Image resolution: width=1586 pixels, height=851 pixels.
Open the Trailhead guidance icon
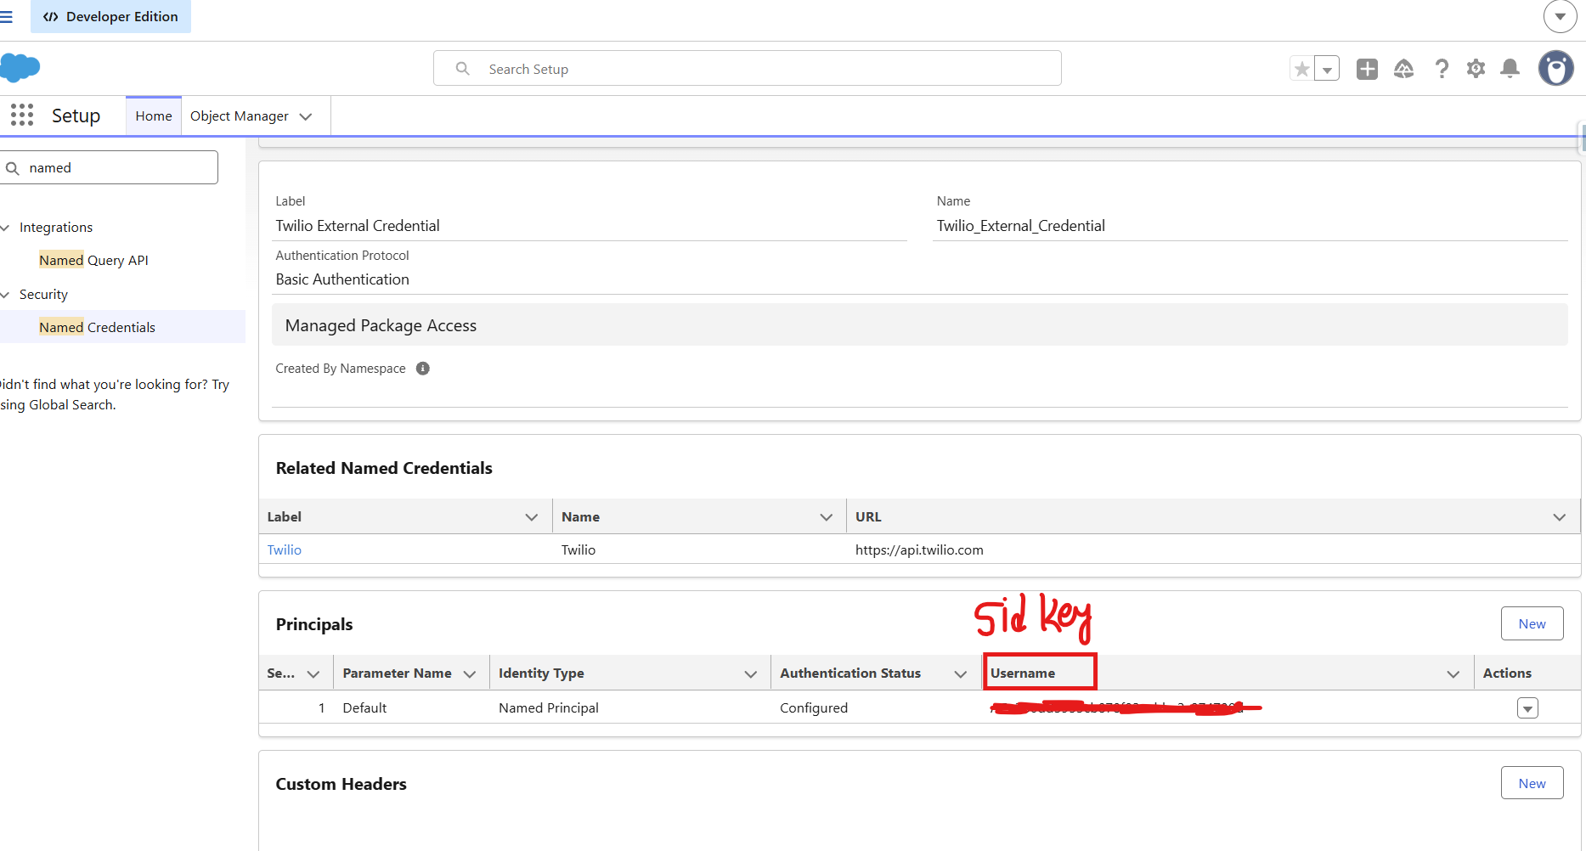point(1403,69)
